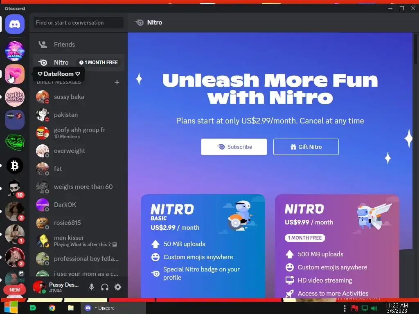This screenshot has height=314, width=419.
Task: Open the dark blue server folder
Action: (15, 120)
